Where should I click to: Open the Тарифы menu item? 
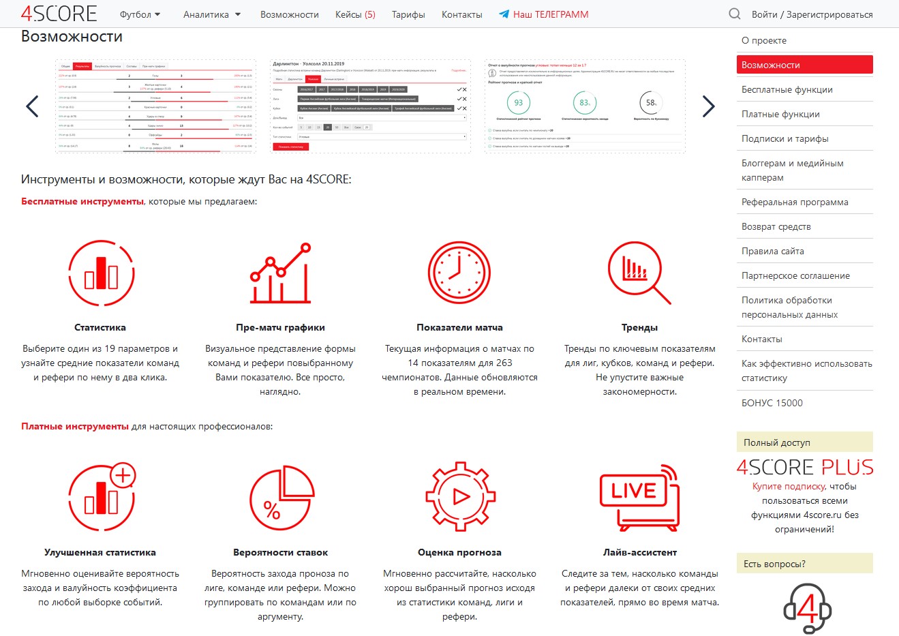(x=408, y=14)
